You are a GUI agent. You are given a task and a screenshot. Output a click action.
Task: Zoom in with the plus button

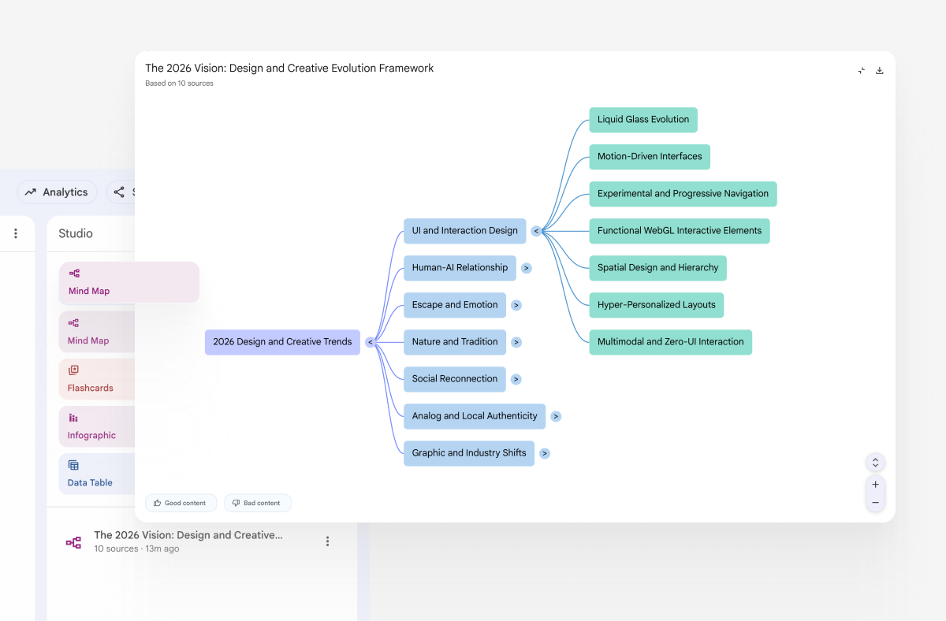click(875, 485)
